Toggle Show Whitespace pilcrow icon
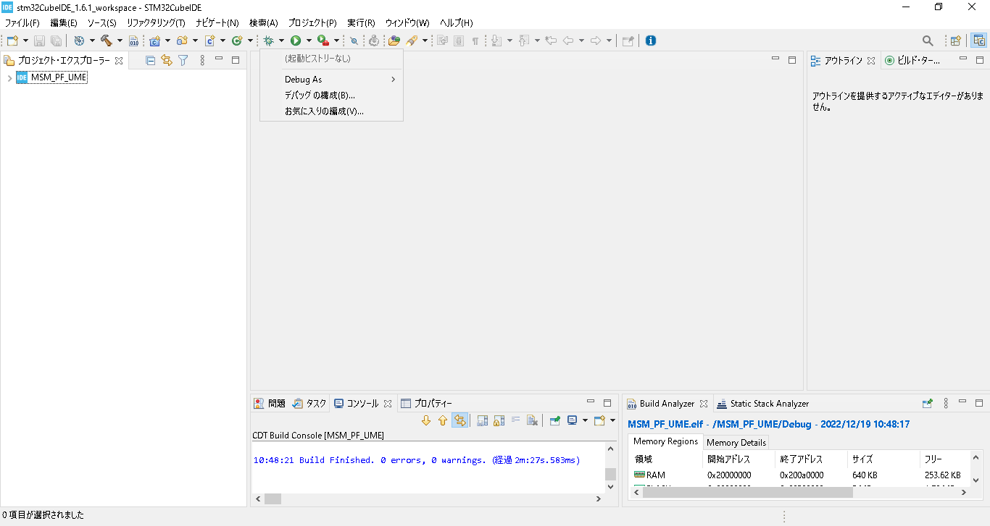Screen dimensions: 990x526 click(x=475, y=41)
